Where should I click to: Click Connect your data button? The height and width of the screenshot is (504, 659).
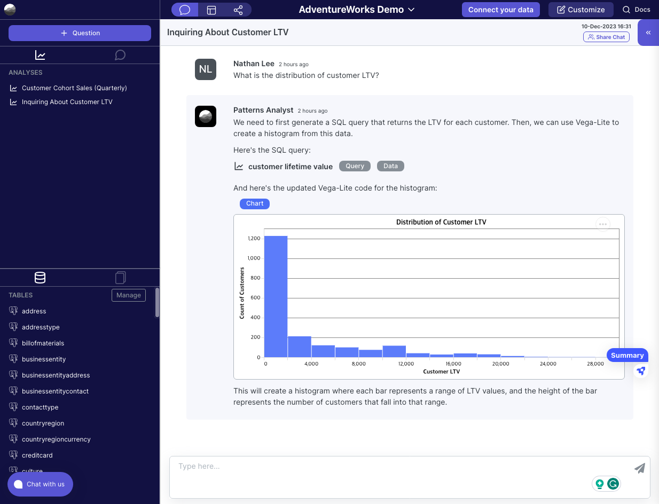click(x=501, y=10)
